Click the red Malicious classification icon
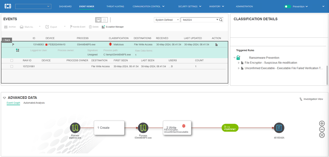329x157 pixels. [x=110, y=44]
